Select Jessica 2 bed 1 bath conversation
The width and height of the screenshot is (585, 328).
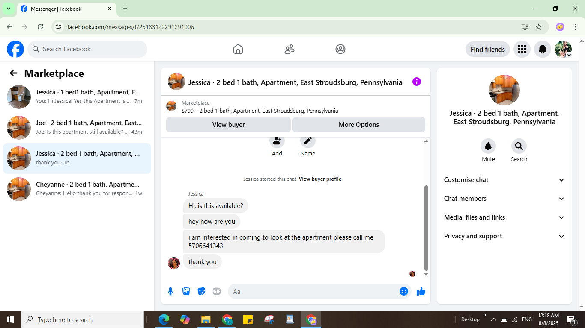77,158
